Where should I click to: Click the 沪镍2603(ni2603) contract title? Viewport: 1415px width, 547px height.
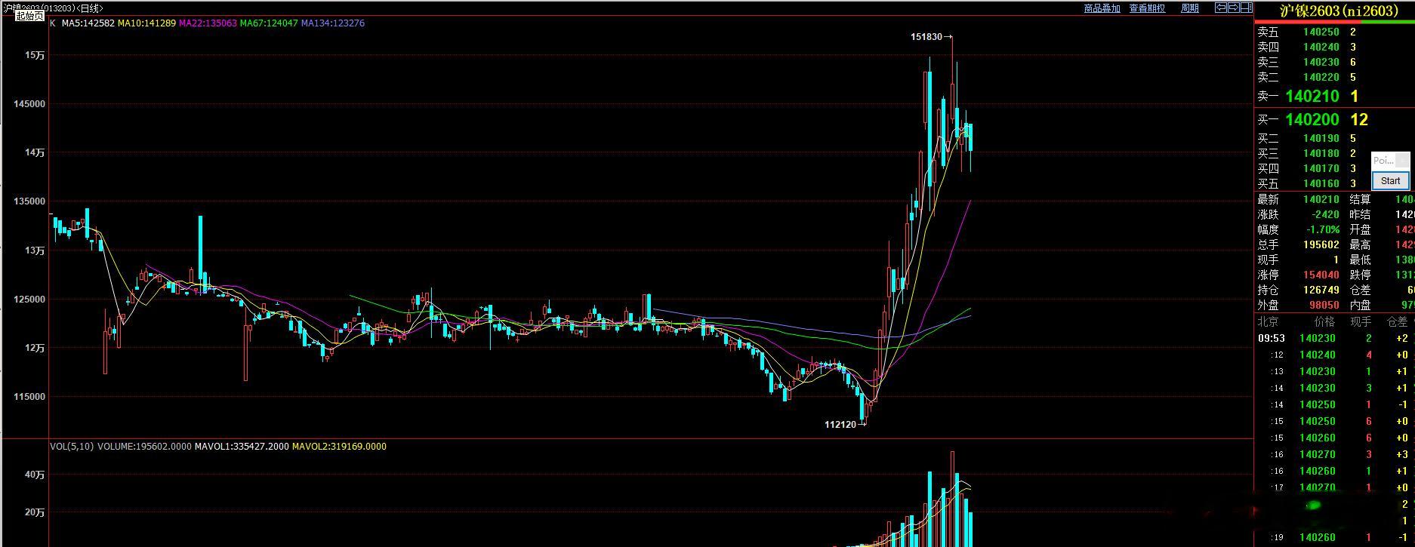click(1339, 11)
